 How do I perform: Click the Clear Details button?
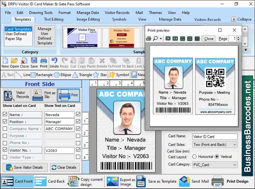pos(65,167)
